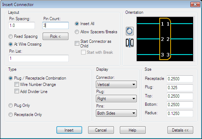Click the Pin List input field
The width and height of the screenshot is (202, 139).
(38, 58)
